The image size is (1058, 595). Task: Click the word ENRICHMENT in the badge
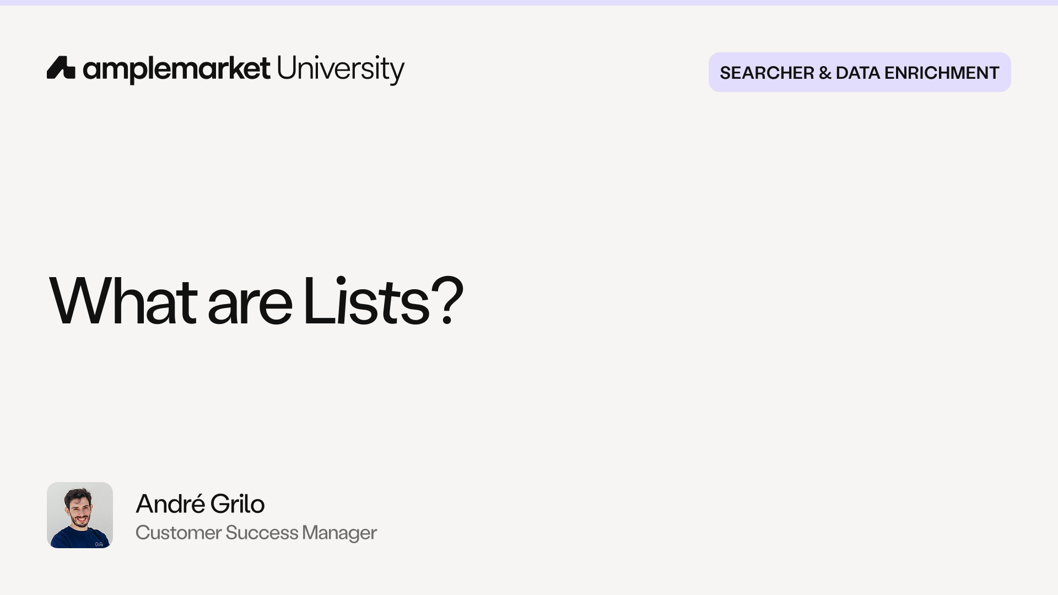(x=942, y=73)
